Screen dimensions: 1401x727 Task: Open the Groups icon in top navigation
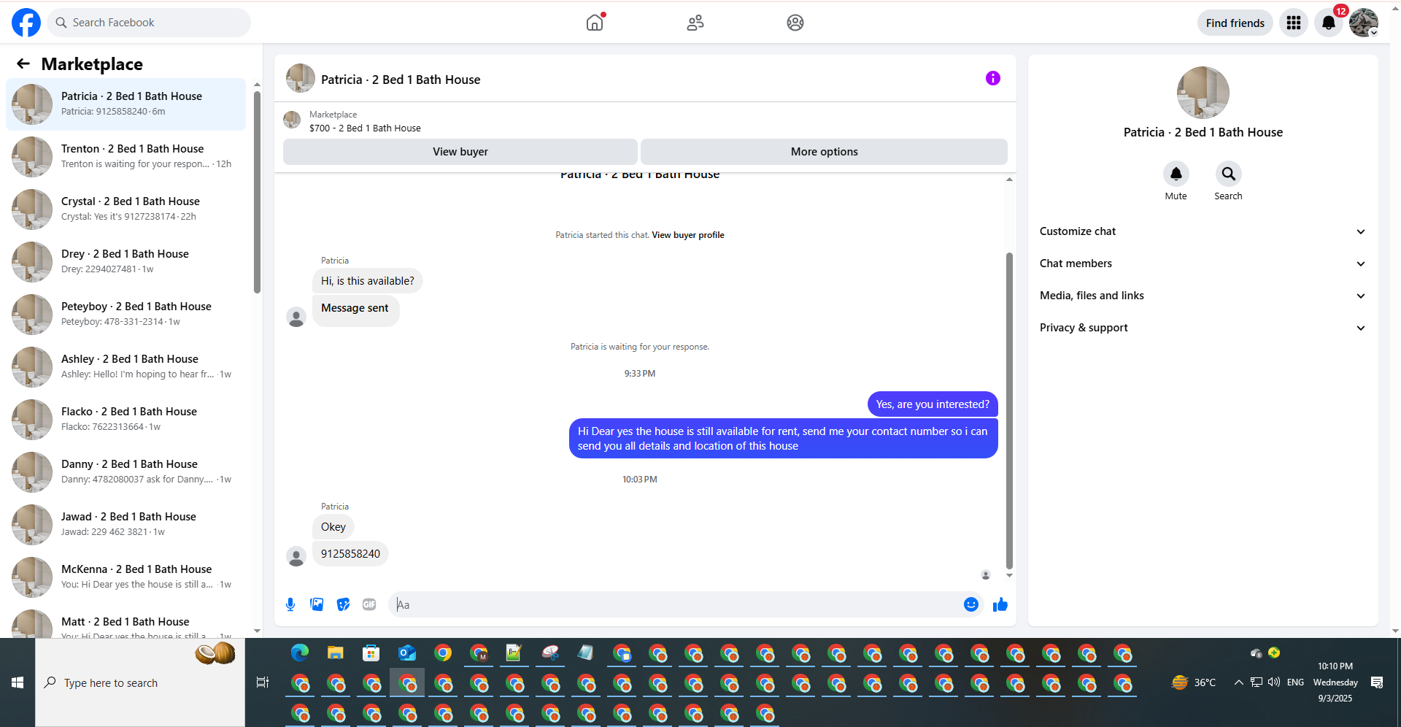click(795, 23)
